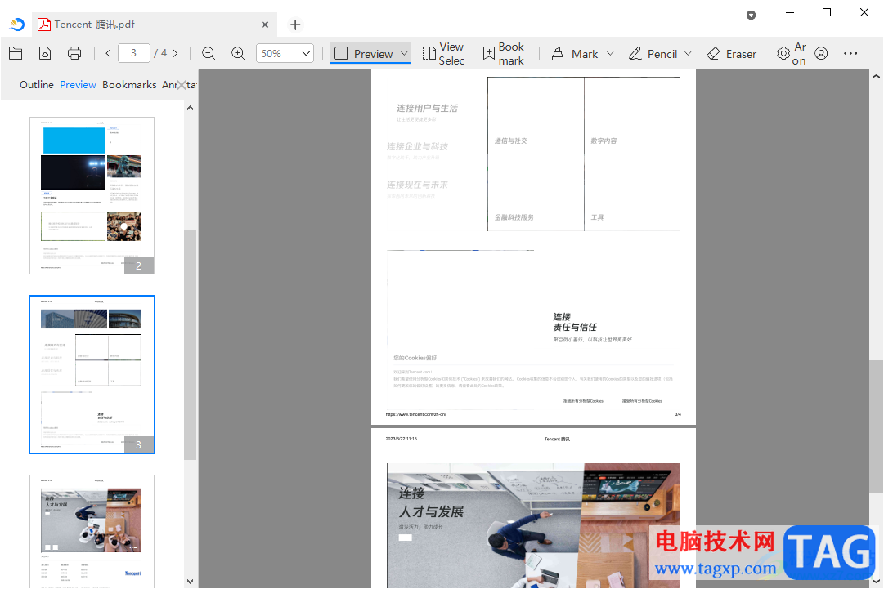Expand the Pencil tool options arrow

688,53
